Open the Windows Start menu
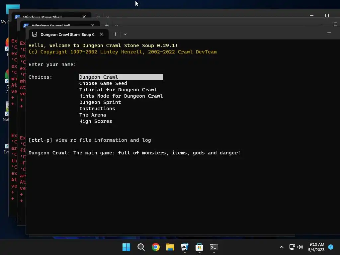Screen dimensions: 340x255 click(x=126, y=247)
